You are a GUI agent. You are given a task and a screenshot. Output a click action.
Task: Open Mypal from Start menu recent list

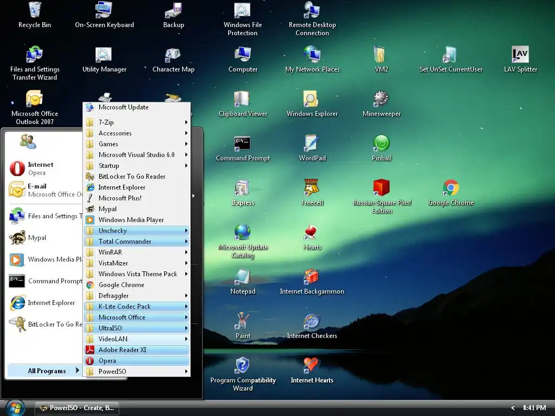[45, 238]
